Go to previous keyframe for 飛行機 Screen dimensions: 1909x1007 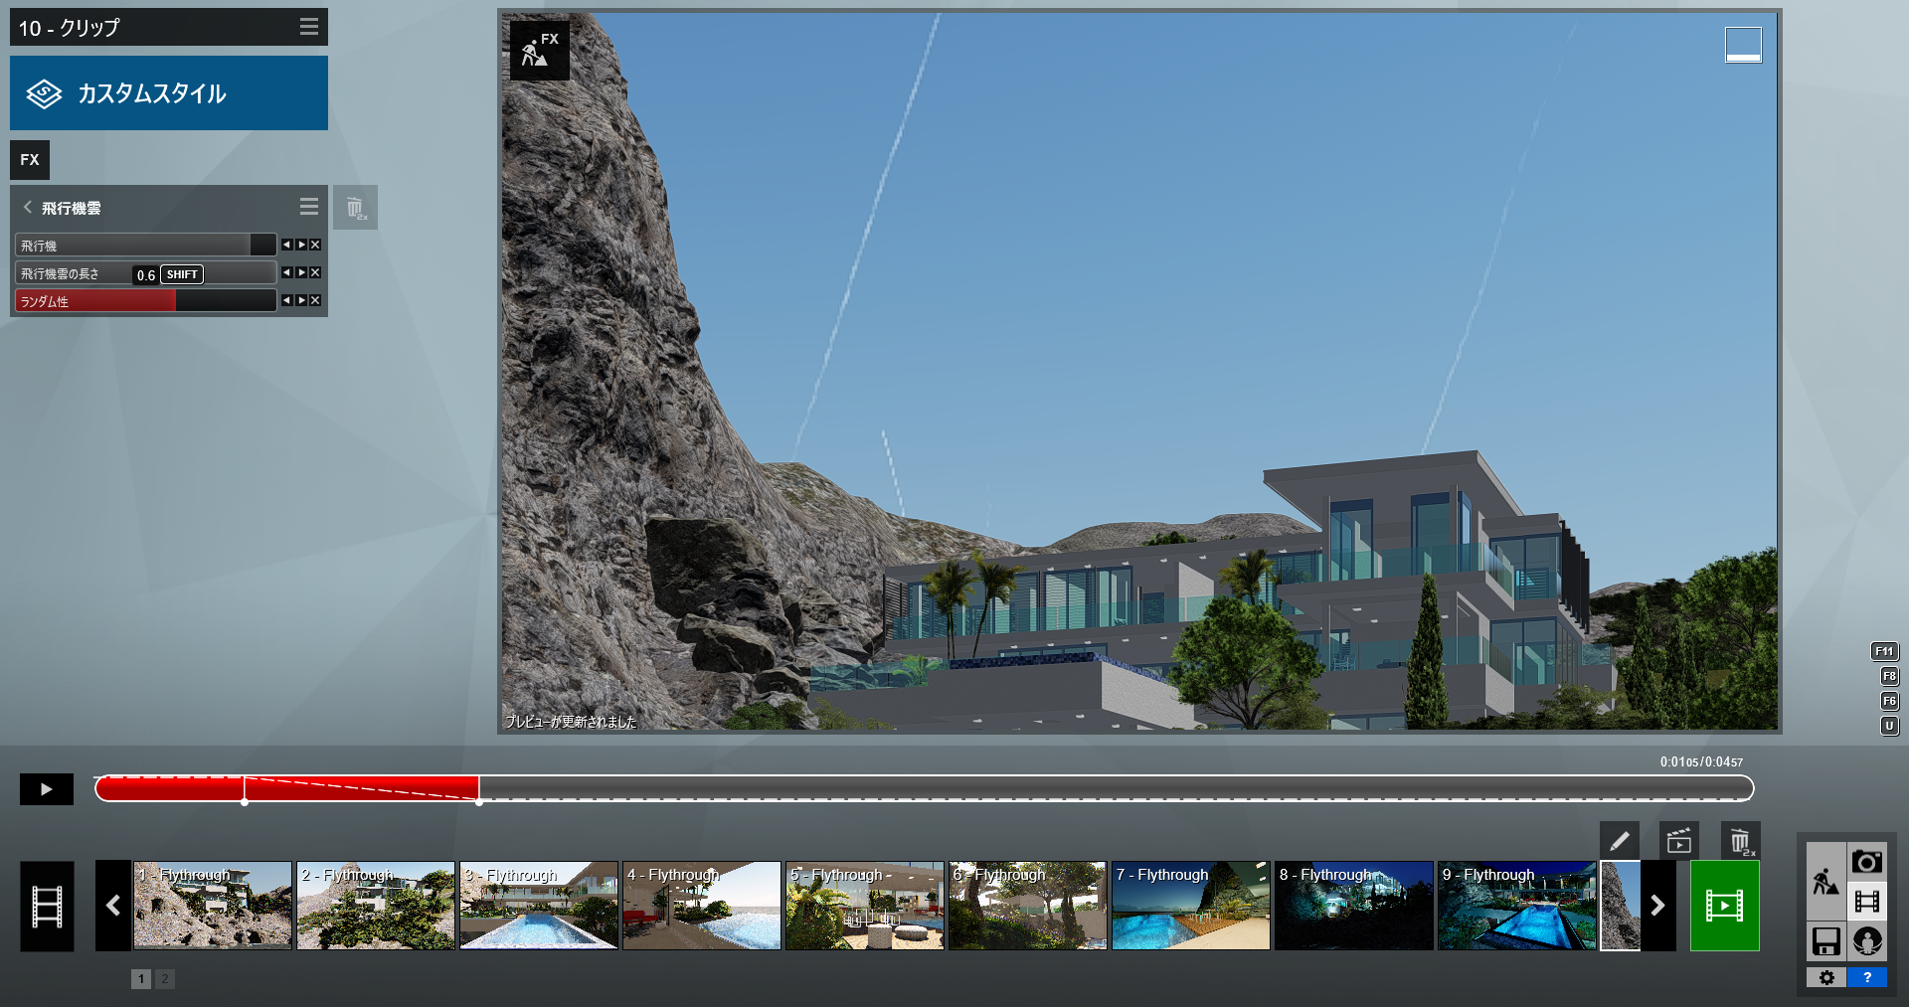click(286, 245)
